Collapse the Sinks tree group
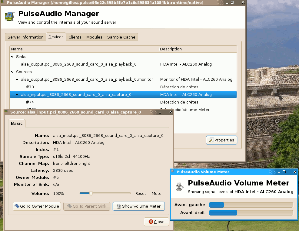 (12, 57)
